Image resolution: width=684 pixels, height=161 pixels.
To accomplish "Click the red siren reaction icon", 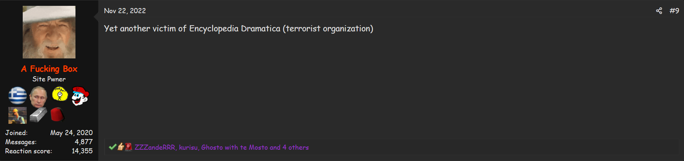I will click(x=129, y=147).
